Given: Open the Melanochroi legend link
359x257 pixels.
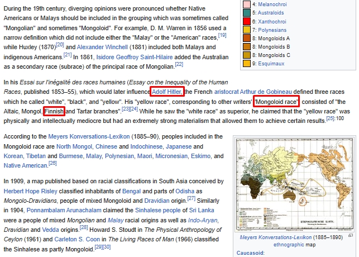Looking at the screenshot, I should click(x=272, y=4).
